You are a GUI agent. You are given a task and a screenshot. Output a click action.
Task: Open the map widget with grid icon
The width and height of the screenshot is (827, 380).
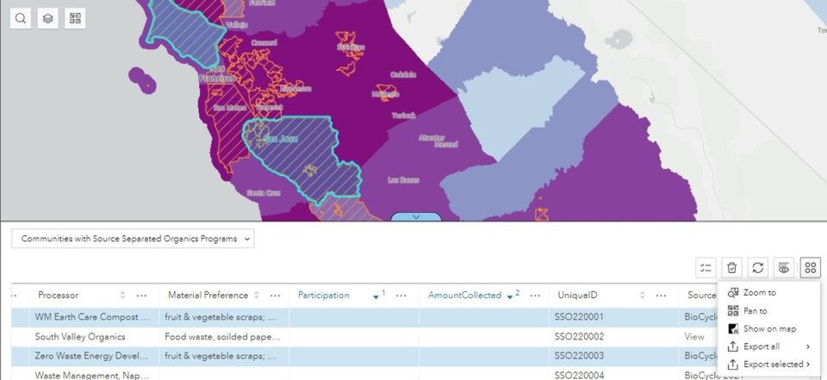(x=75, y=18)
